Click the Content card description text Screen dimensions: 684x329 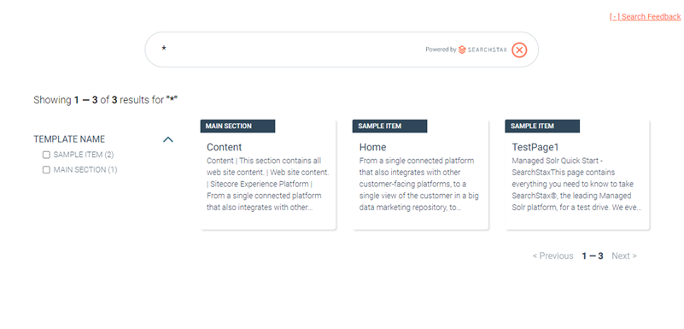268,184
